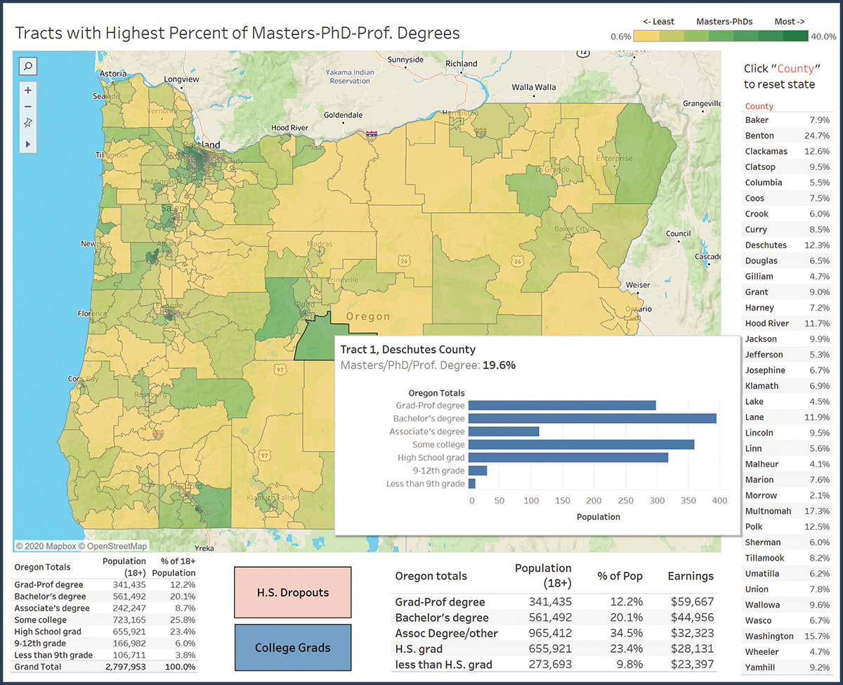This screenshot has height=685, width=843.
Task: Select Benton county row
Action: (x=788, y=136)
